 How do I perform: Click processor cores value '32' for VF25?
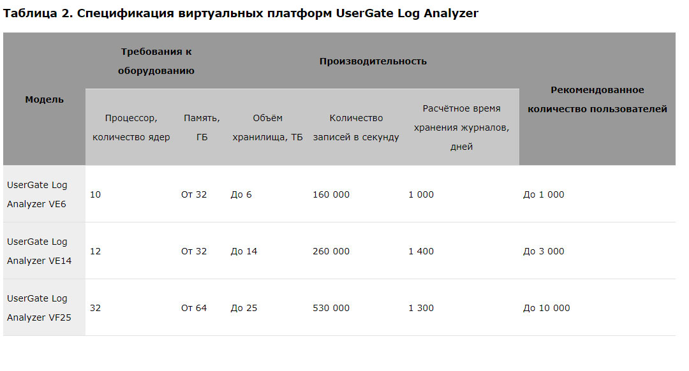95,307
